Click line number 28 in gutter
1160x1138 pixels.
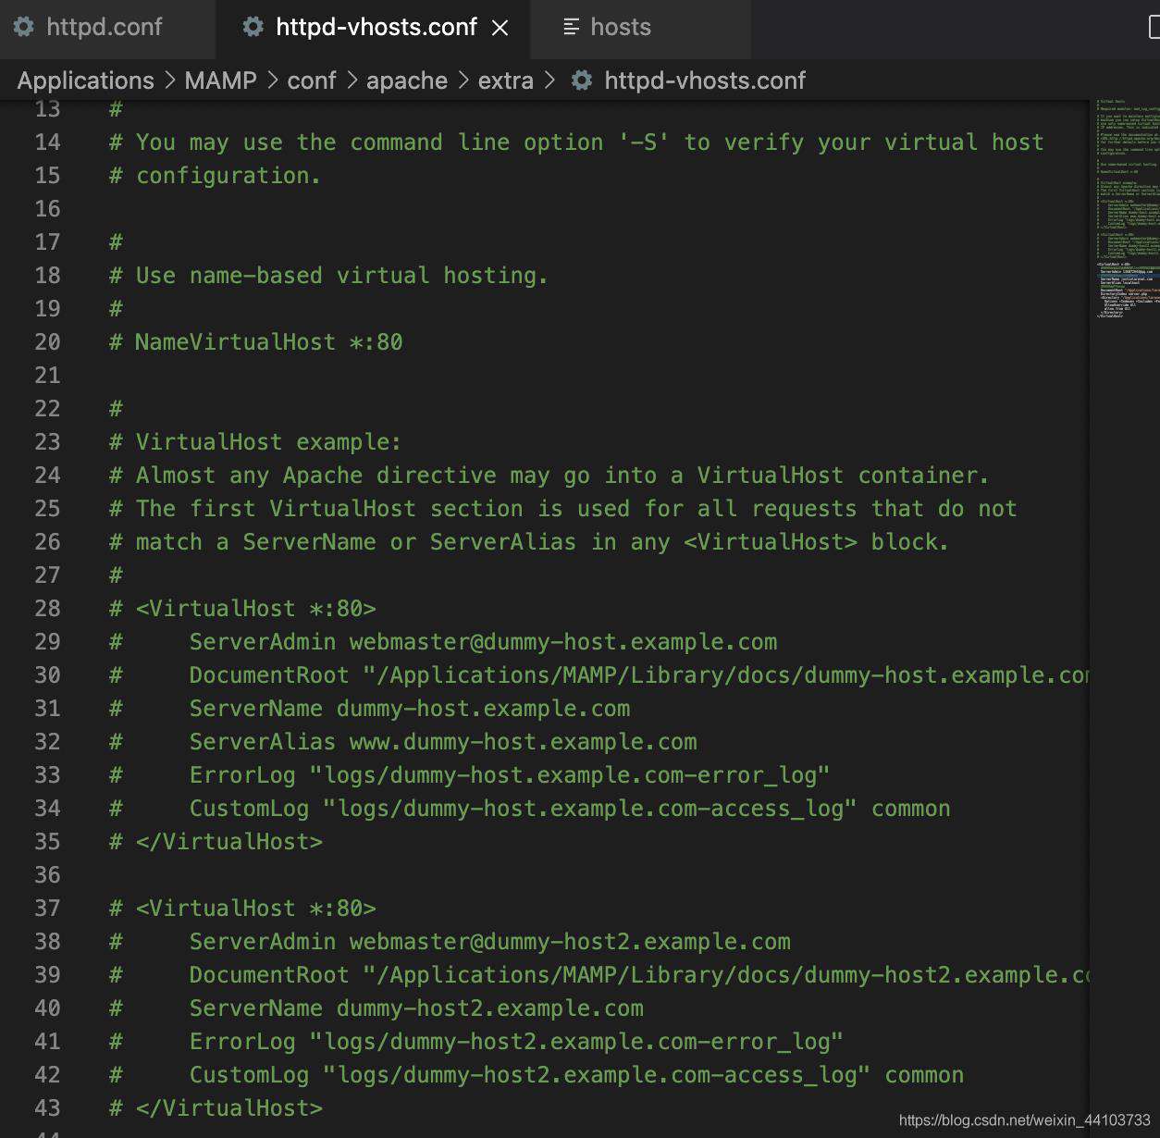(47, 609)
